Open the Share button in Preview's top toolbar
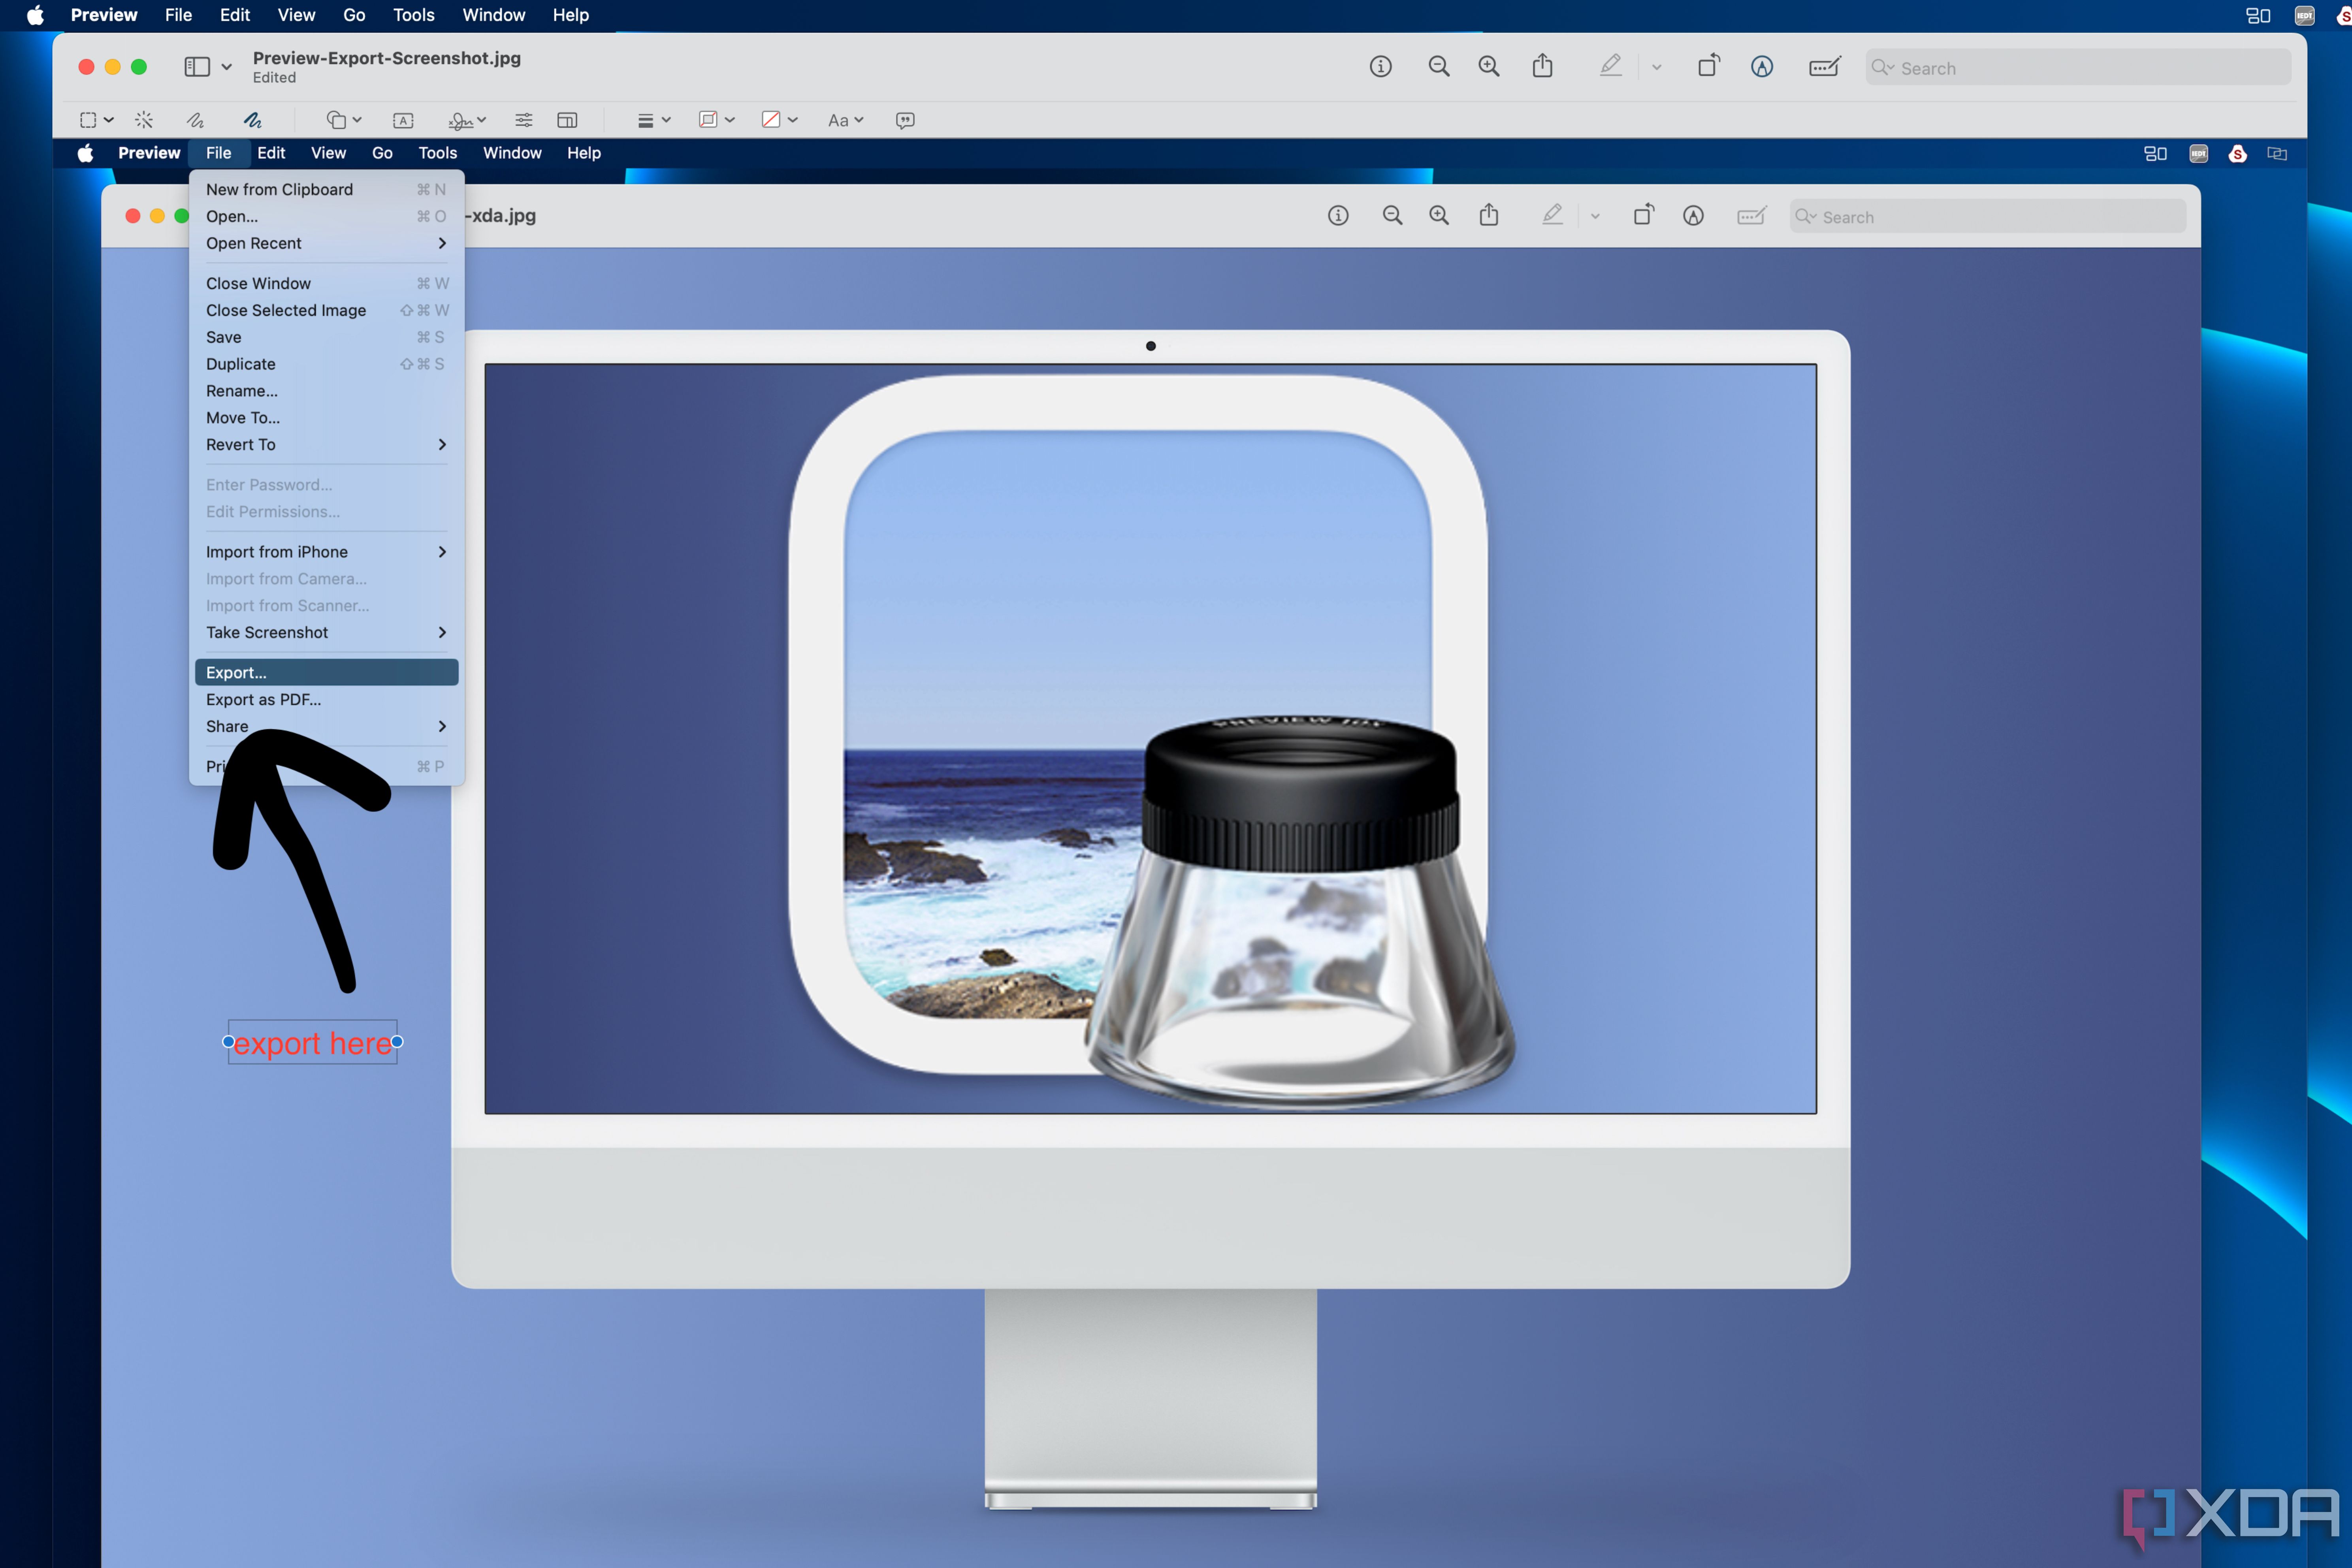The image size is (2352, 1568). [1543, 66]
